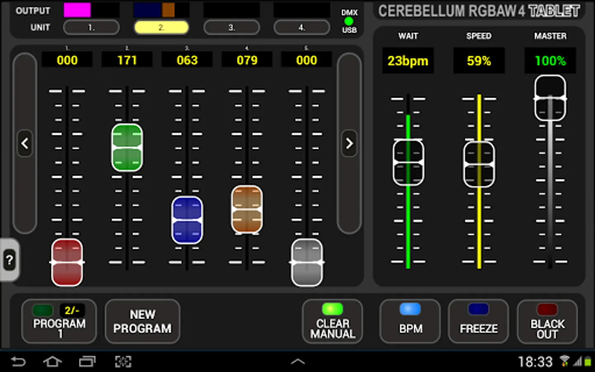Click the white channel fader knob
The width and height of the screenshot is (595, 372).
pyautogui.click(x=307, y=262)
